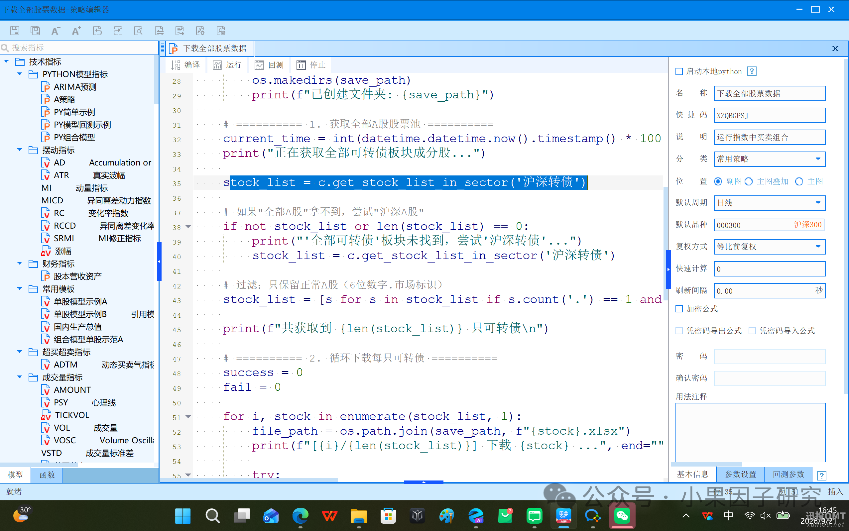Collapse the PYTHON模型指标 folder

click(20, 74)
